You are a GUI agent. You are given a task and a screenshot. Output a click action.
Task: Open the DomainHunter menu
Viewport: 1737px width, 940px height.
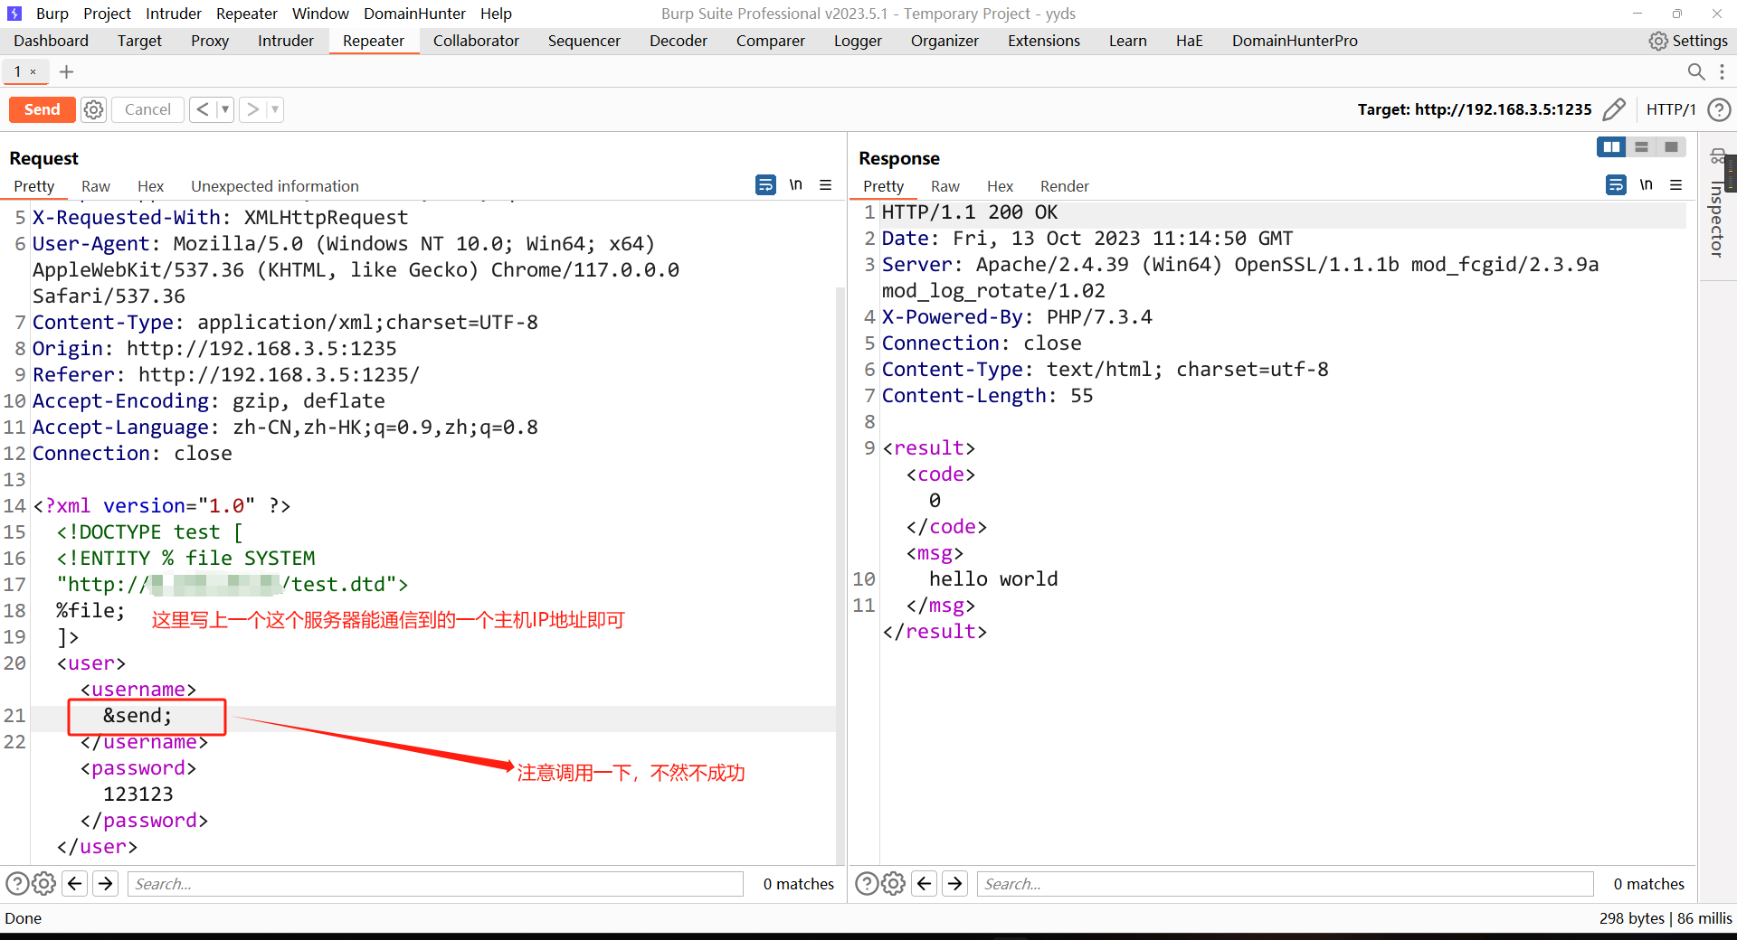[x=414, y=14]
